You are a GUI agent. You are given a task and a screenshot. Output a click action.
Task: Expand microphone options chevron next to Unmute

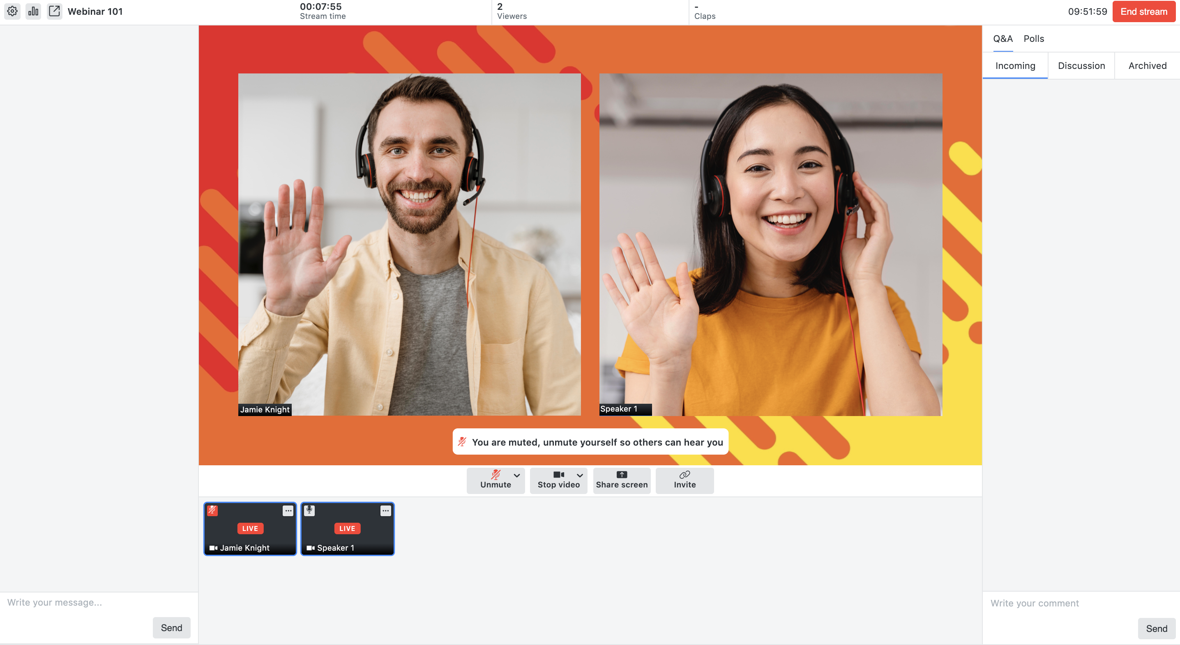(517, 475)
